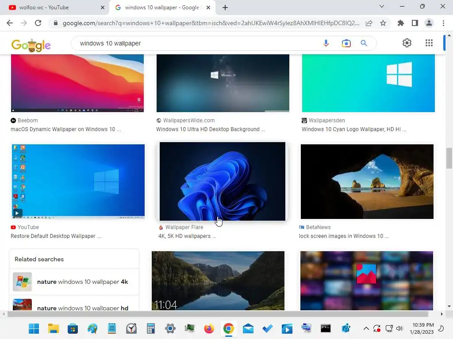Open '4K, 5K HD wallpapers ...' caption

coord(187,236)
